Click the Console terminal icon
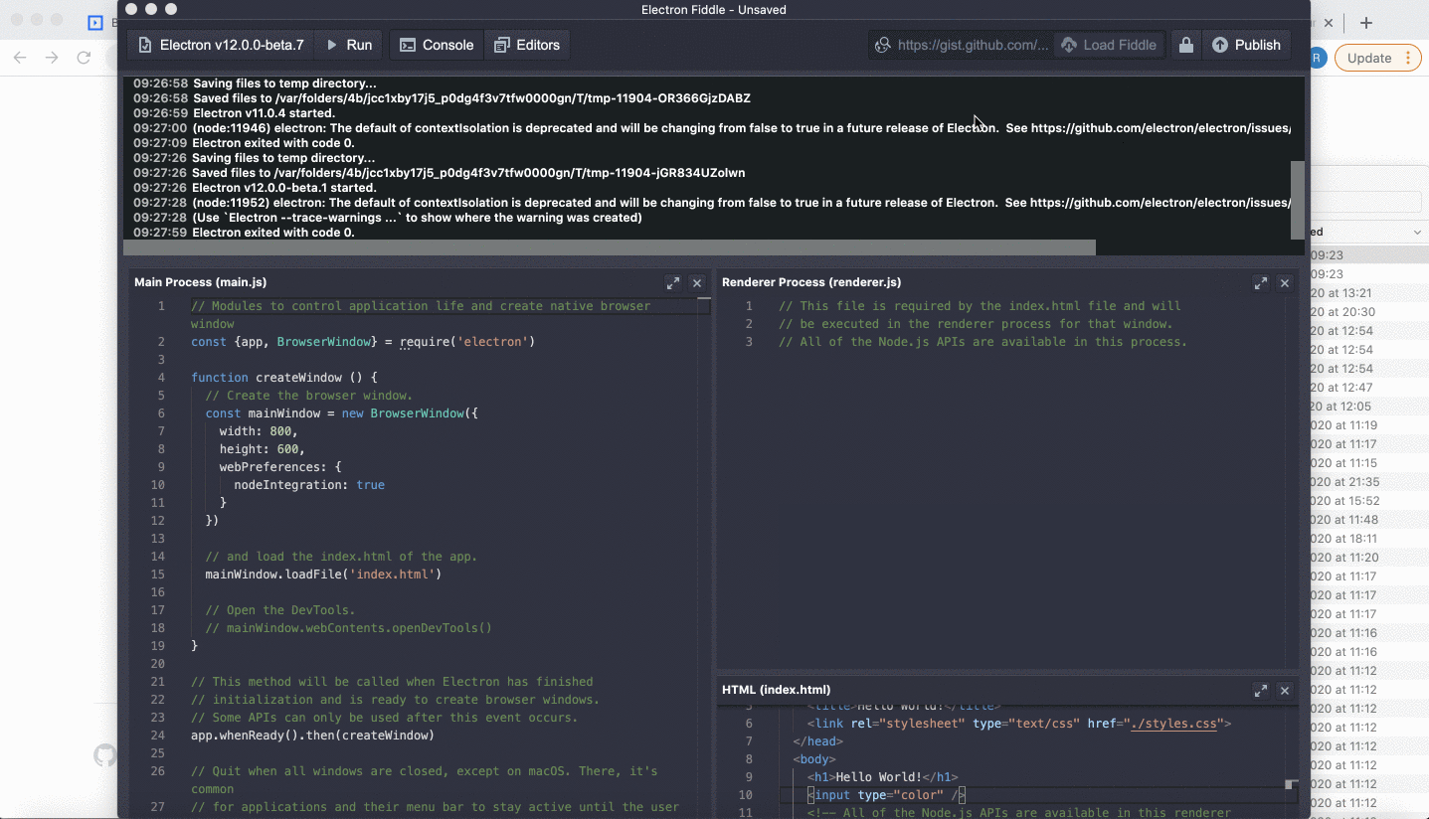1429x819 pixels. point(407,45)
